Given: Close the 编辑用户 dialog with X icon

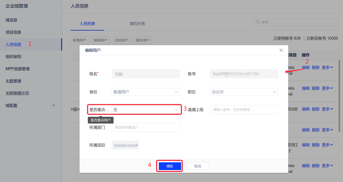Looking at the screenshot, I should tap(281, 50).
